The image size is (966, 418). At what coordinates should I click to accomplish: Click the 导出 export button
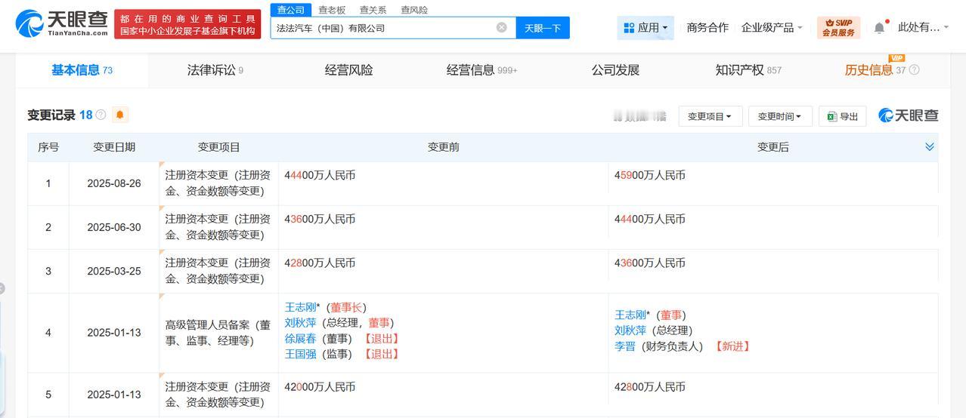(x=843, y=116)
